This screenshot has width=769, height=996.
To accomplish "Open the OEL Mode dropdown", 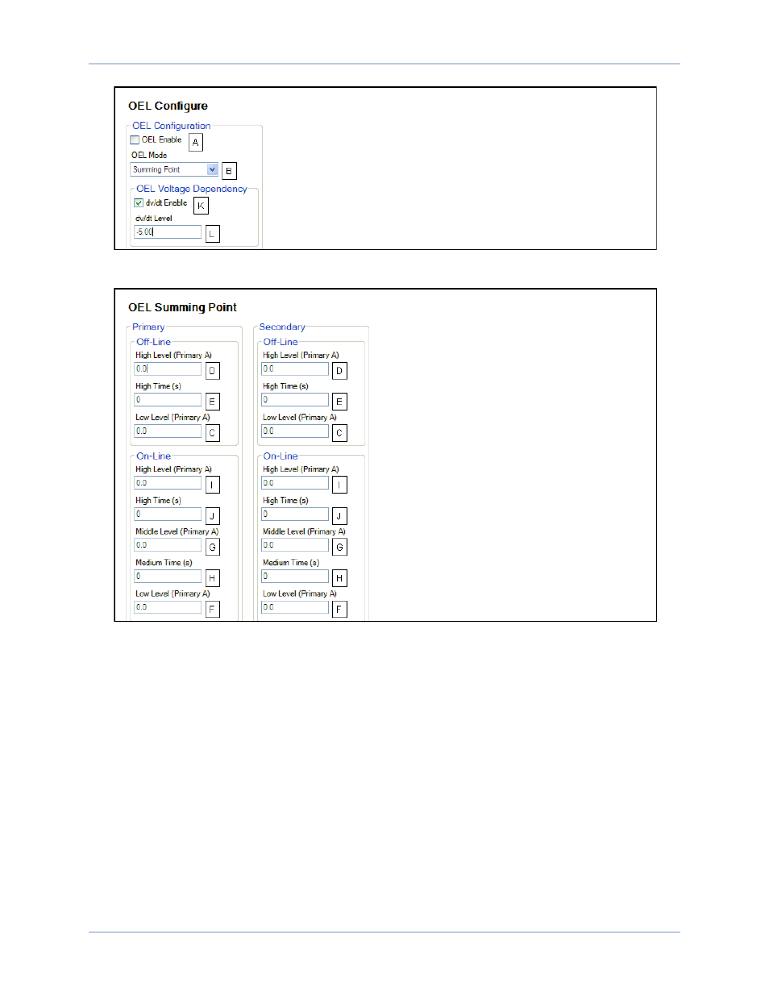I will click(174, 170).
